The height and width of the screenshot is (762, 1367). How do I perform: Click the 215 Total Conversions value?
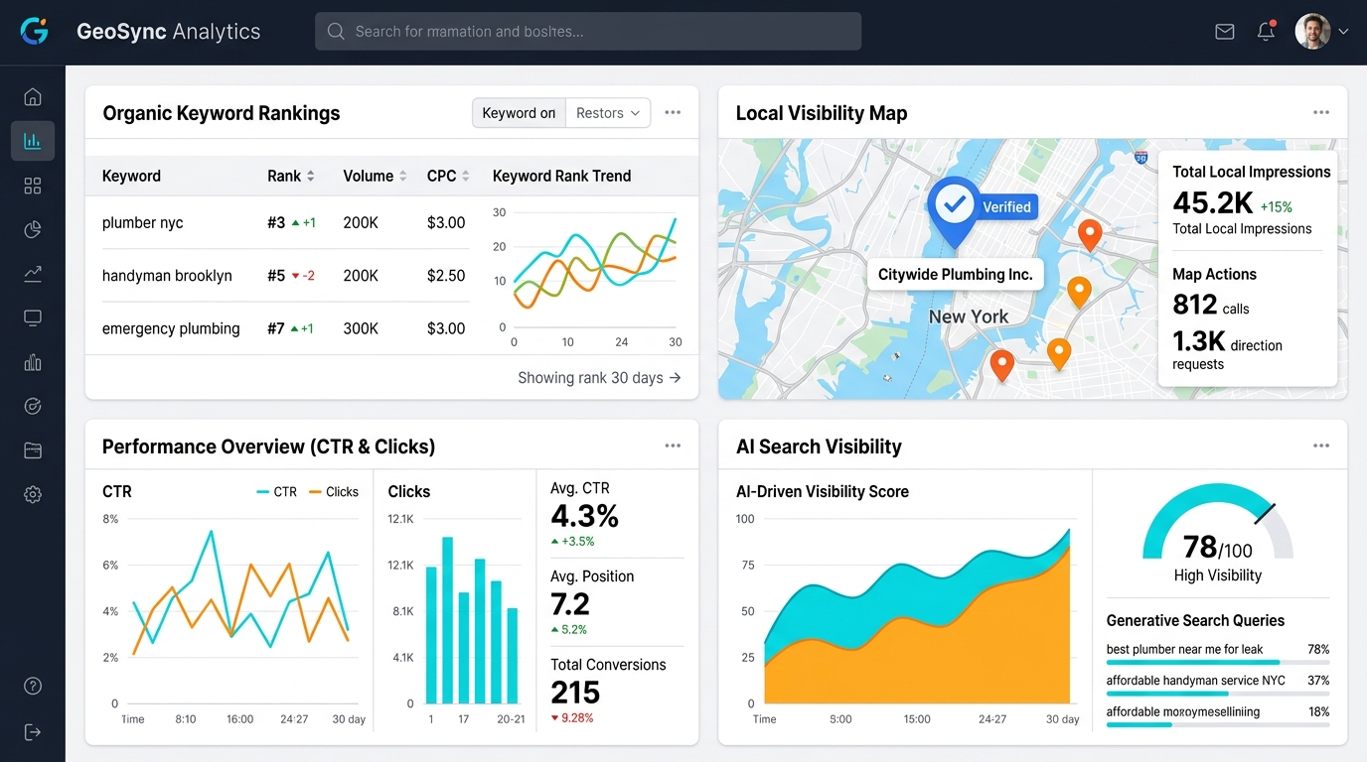575,692
